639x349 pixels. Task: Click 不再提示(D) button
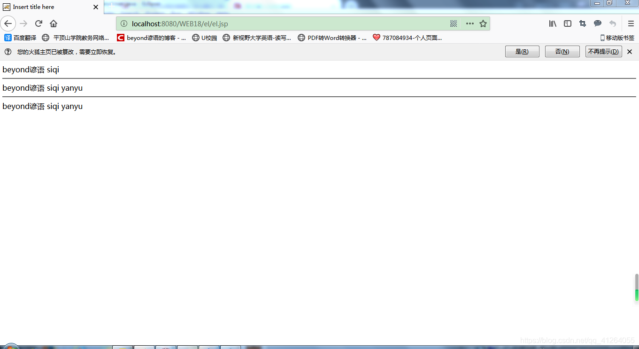click(603, 52)
